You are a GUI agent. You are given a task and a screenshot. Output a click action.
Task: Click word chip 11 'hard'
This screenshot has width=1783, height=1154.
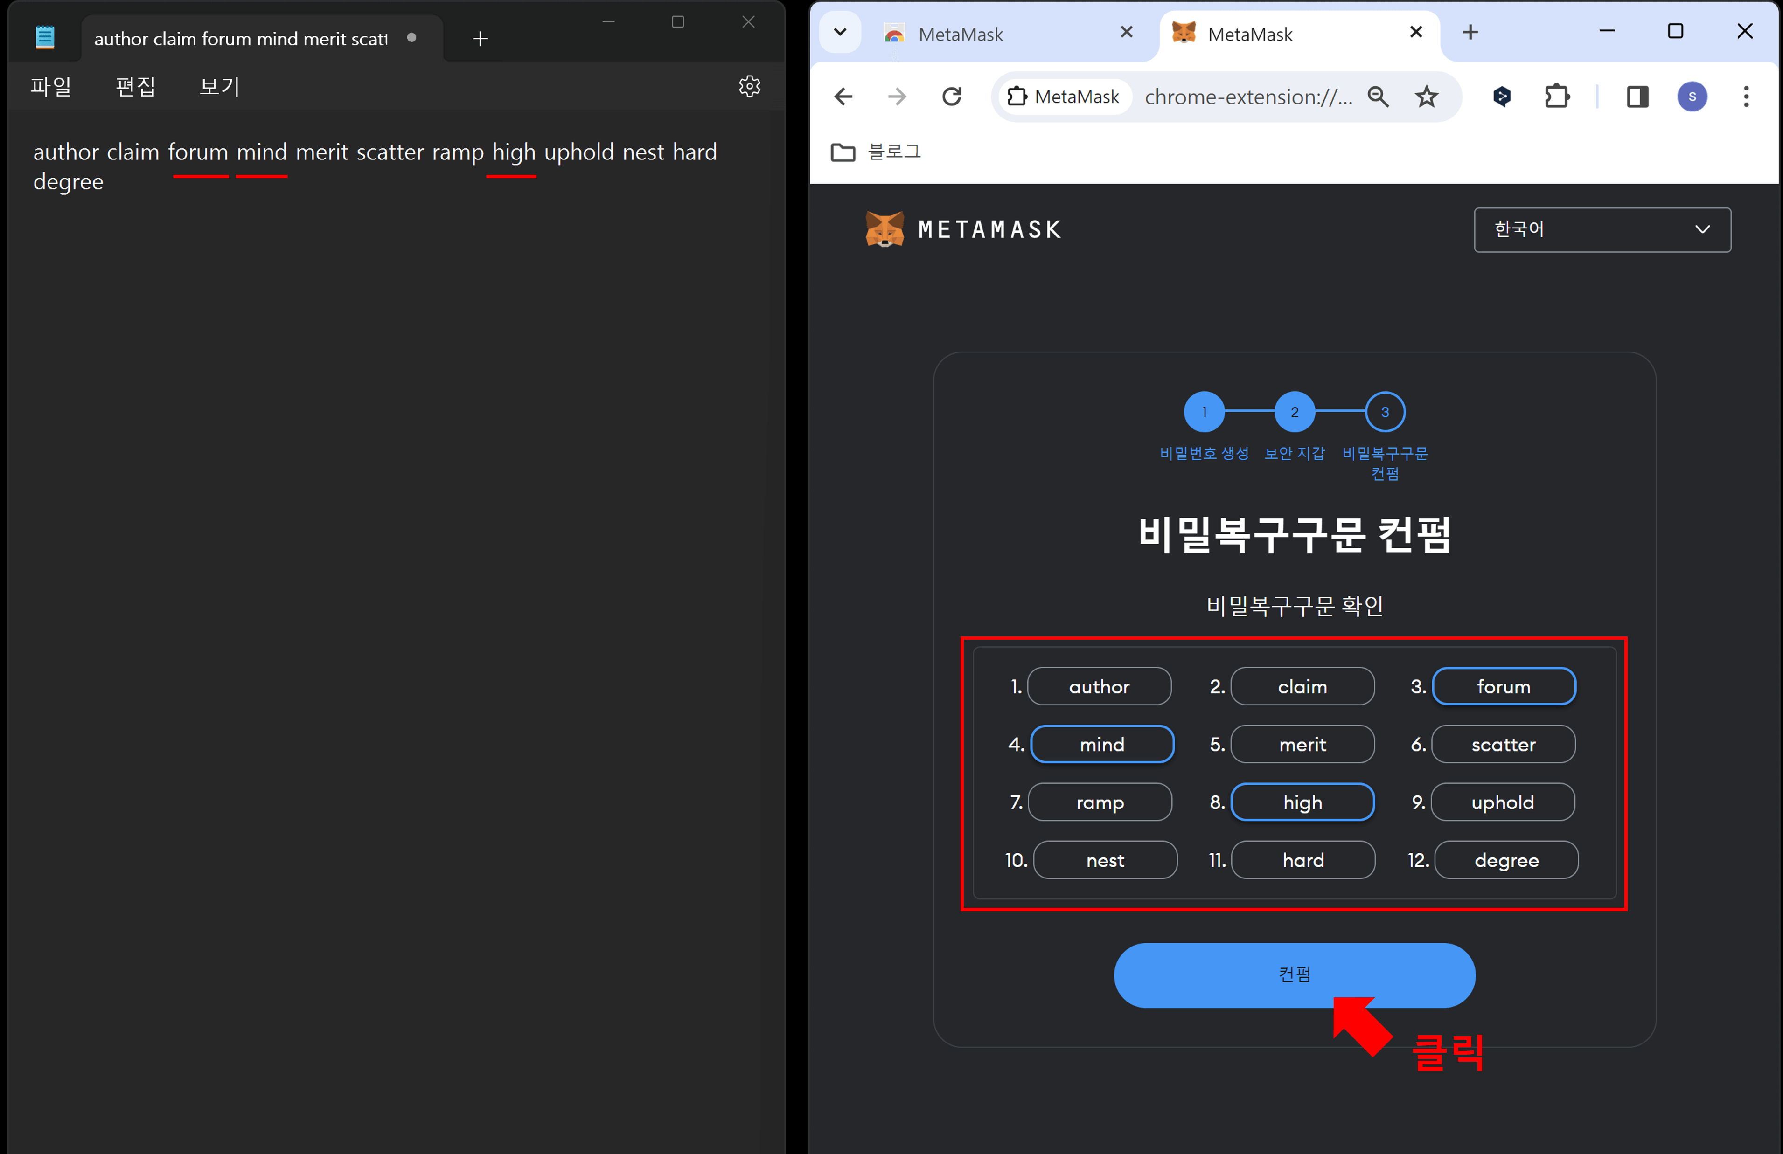click(x=1303, y=860)
